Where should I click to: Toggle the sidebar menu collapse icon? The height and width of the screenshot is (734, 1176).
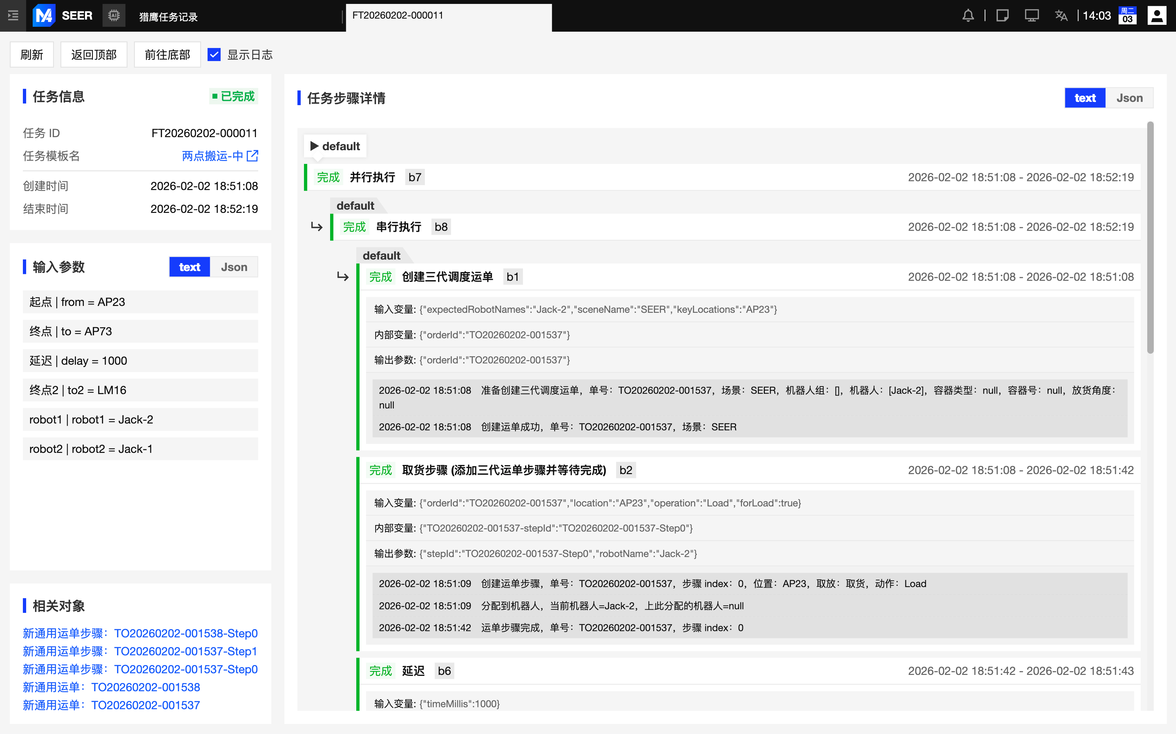tap(13, 16)
